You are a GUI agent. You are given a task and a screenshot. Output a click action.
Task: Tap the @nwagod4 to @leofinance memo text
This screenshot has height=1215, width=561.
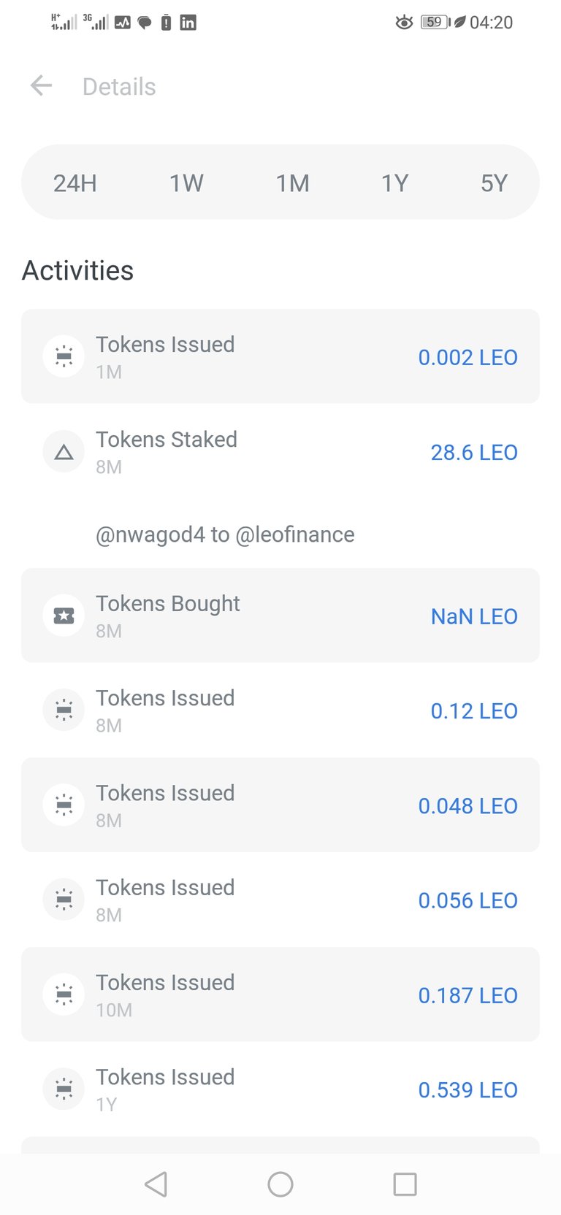coord(225,534)
